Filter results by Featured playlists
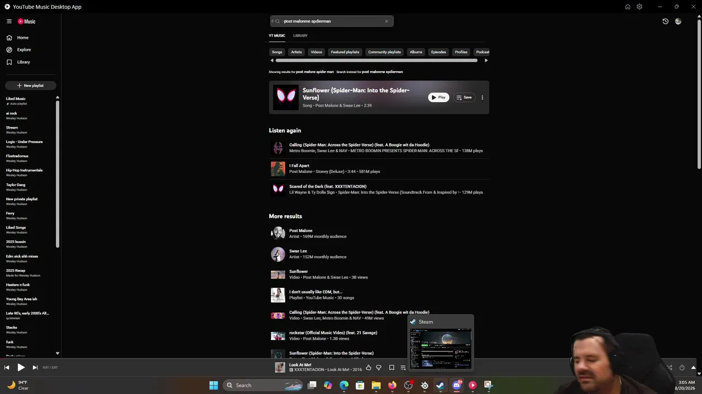This screenshot has height=394, width=702. click(x=345, y=52)
